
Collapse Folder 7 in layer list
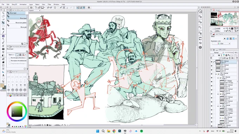click(x=218, y=78)
